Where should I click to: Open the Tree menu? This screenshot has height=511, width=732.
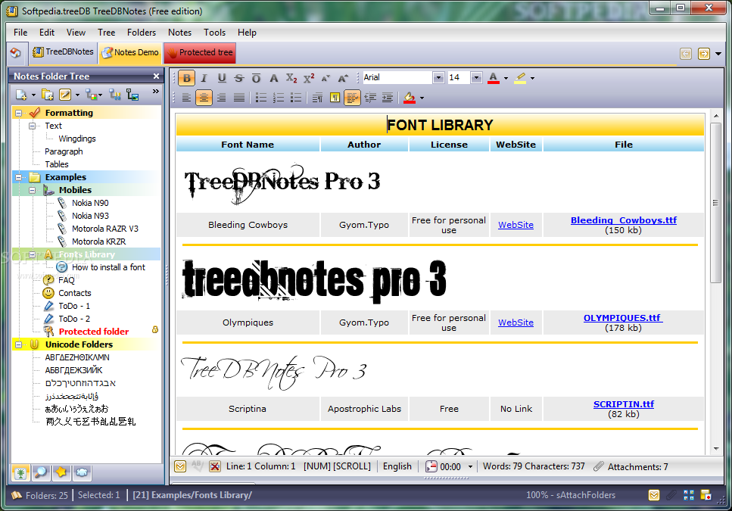[x=107, y=33]
